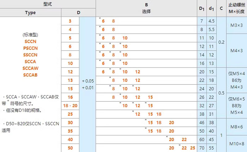Image resolution: width=247 pixels, height=152 pixels.
Task: Choose B value 22 in the D40 row
Action: pos(184,140)
